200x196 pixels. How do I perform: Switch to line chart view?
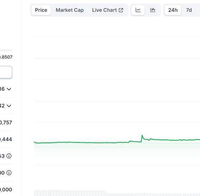click(x=138, y=10)
